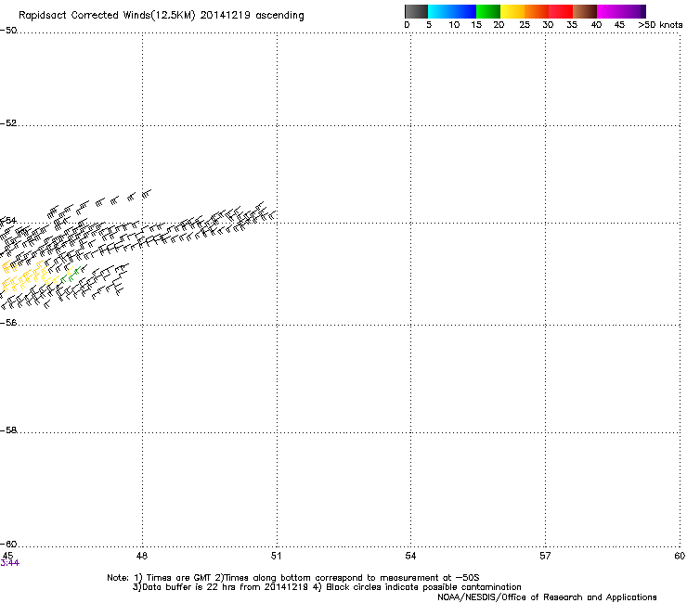Click the yellow 20-25 knots legend band
This screenshot has width=687, height=603.
[512, 11]
